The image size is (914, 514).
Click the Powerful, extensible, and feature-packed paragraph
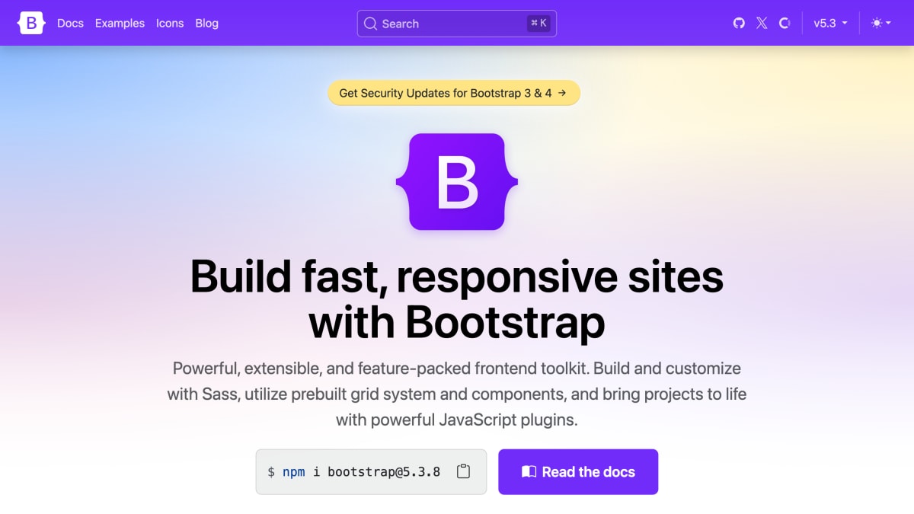[457, 394]
